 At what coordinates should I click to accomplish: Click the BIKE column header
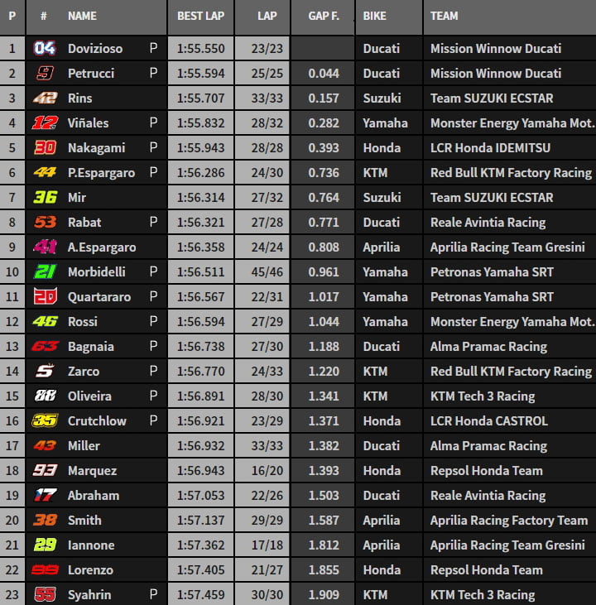375,16
